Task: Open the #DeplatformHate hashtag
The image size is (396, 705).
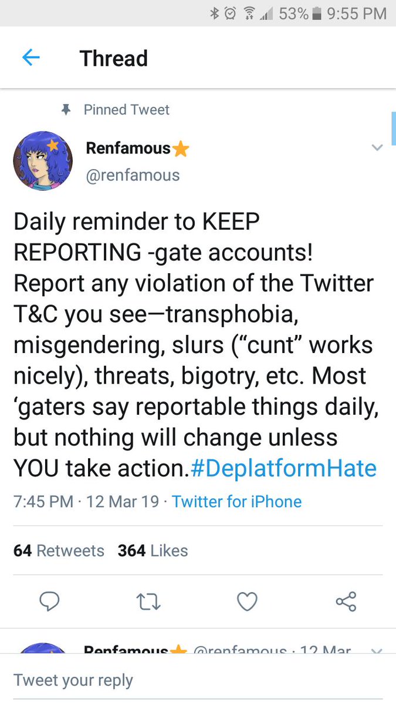Action: click(283, 468)
